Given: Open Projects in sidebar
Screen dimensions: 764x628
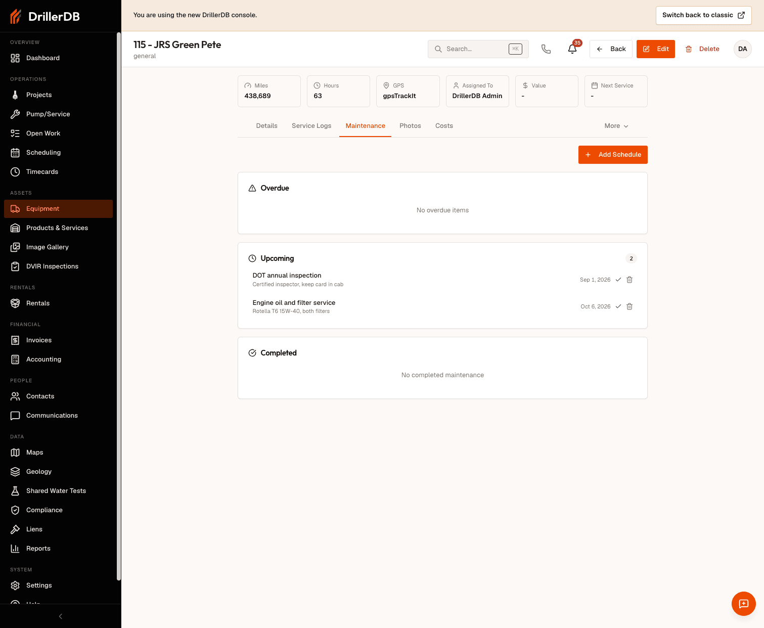Looking at the screenshot, I should [x=58, y=95].
